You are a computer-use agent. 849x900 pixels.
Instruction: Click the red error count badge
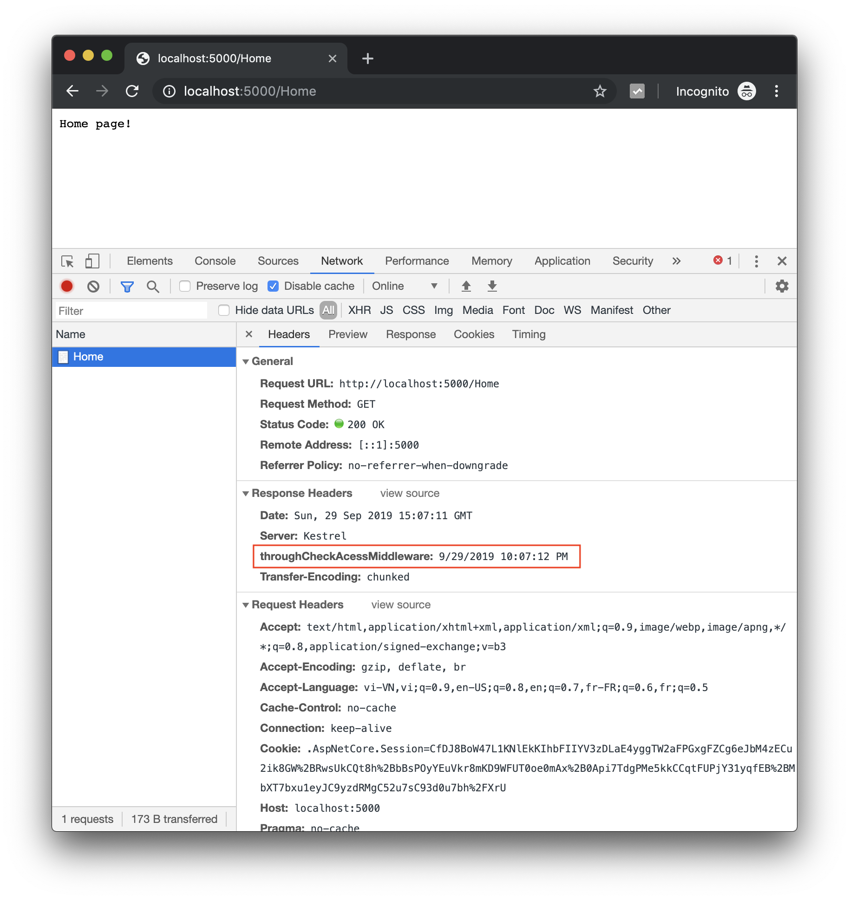tap(723, 261)
